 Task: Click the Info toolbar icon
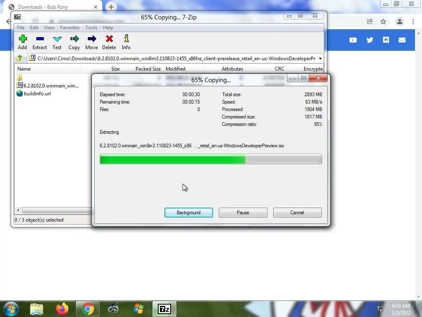[x=126, y=42]
